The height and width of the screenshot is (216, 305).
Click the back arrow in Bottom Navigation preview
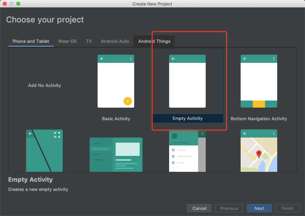245,59
